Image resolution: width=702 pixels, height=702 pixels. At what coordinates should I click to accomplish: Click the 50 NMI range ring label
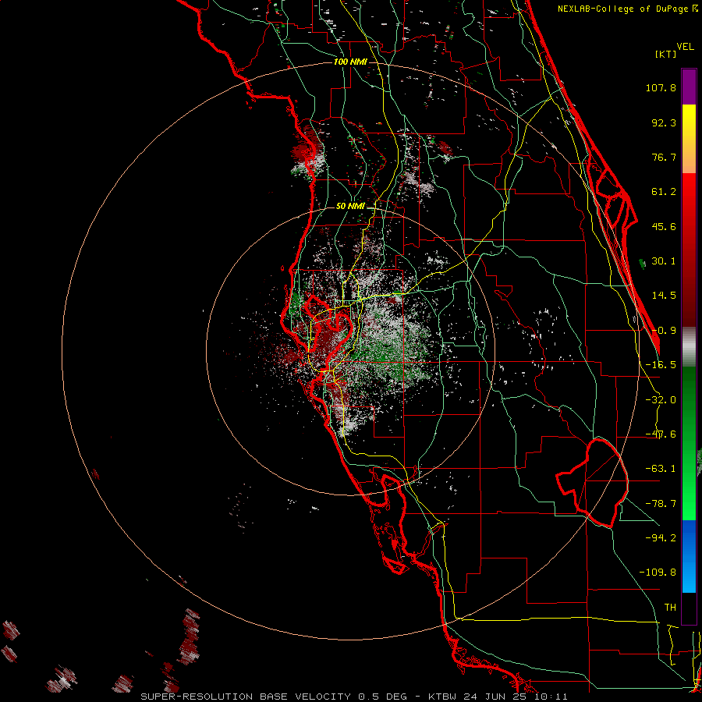[350, 207]
